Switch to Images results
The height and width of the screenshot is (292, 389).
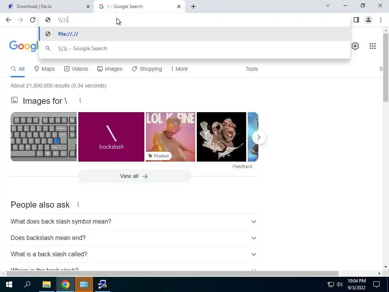(x=110, y=69)
